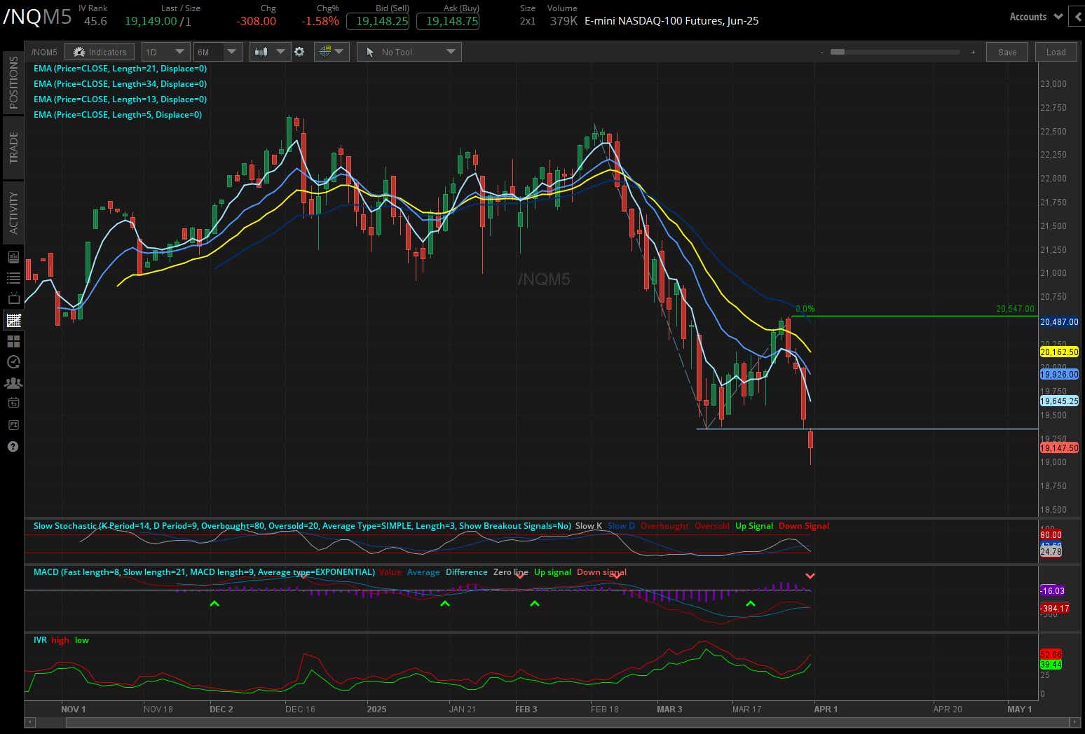Image resolution: width=1085 pixels, height=734 pixels.
Task: Open the chart settings gear
Action: pos(300,51)
